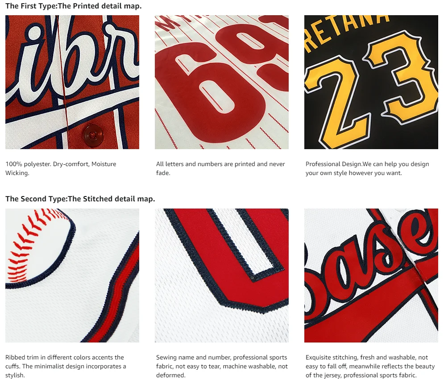This screenshot has height=380, width=448.
Task: Click the 'Ribbed trim in different colors' caption
Action: [66, 366]
